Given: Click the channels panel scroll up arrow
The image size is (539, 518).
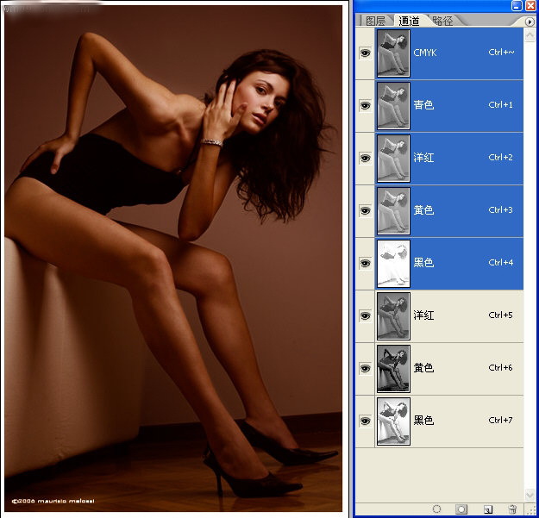Looking at the screenshot, I should [530, 33].
